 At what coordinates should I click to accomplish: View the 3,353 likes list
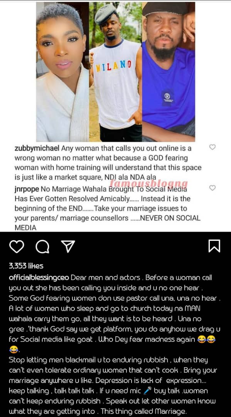[x=26, y=266]
